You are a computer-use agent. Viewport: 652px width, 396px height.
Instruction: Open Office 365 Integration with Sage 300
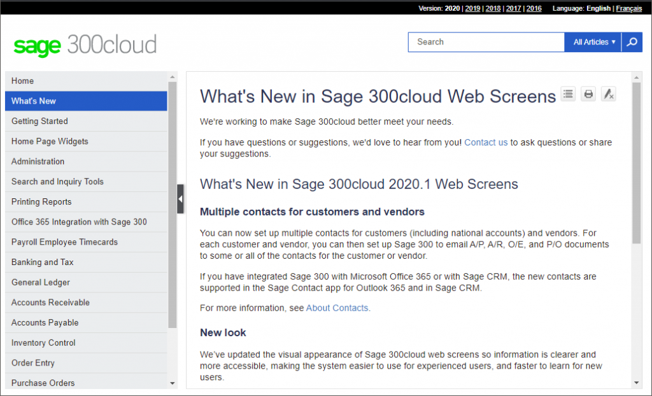tap(86, 222)
